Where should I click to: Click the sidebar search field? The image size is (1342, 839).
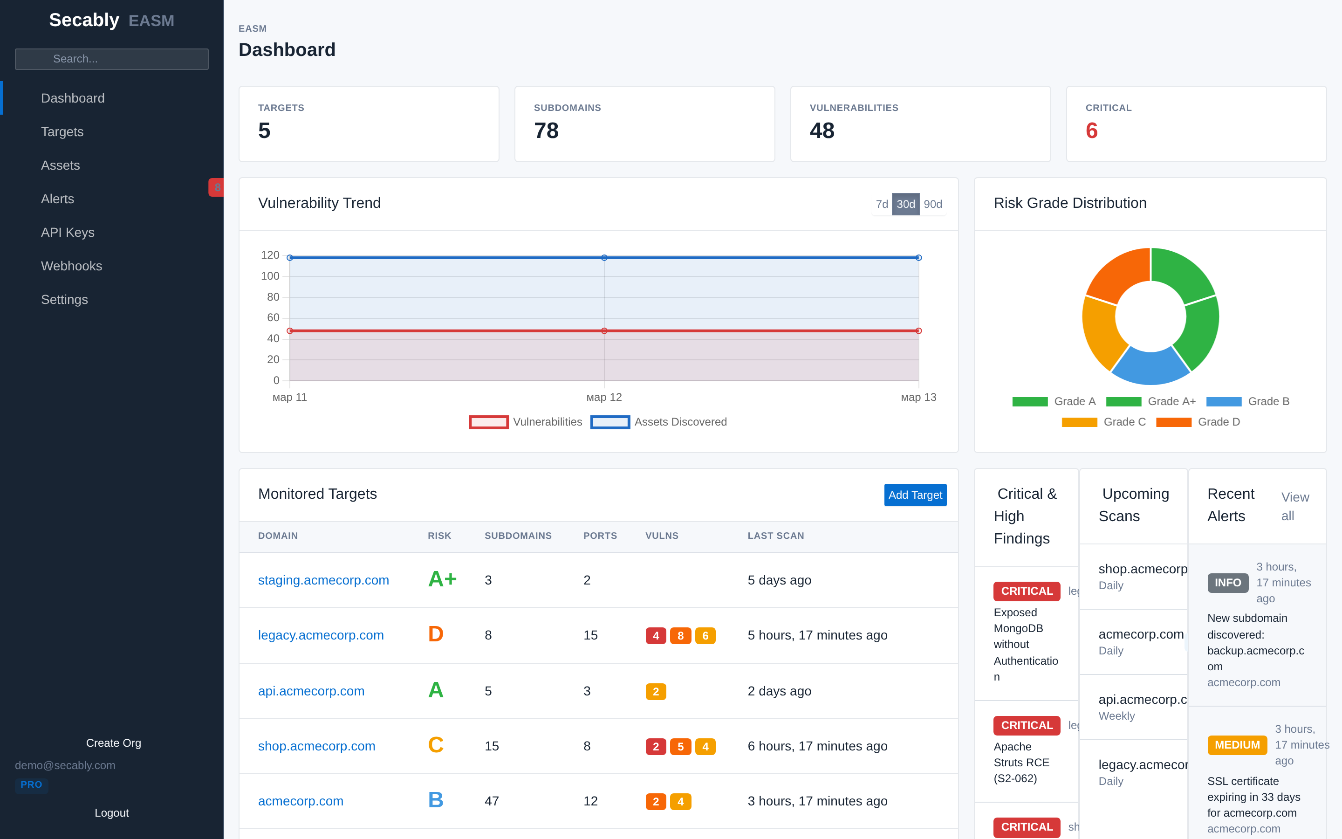coord(111,59)
